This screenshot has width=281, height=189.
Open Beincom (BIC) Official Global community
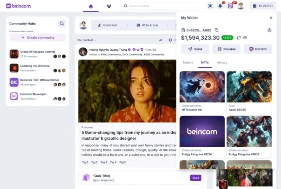coord(38,82)
